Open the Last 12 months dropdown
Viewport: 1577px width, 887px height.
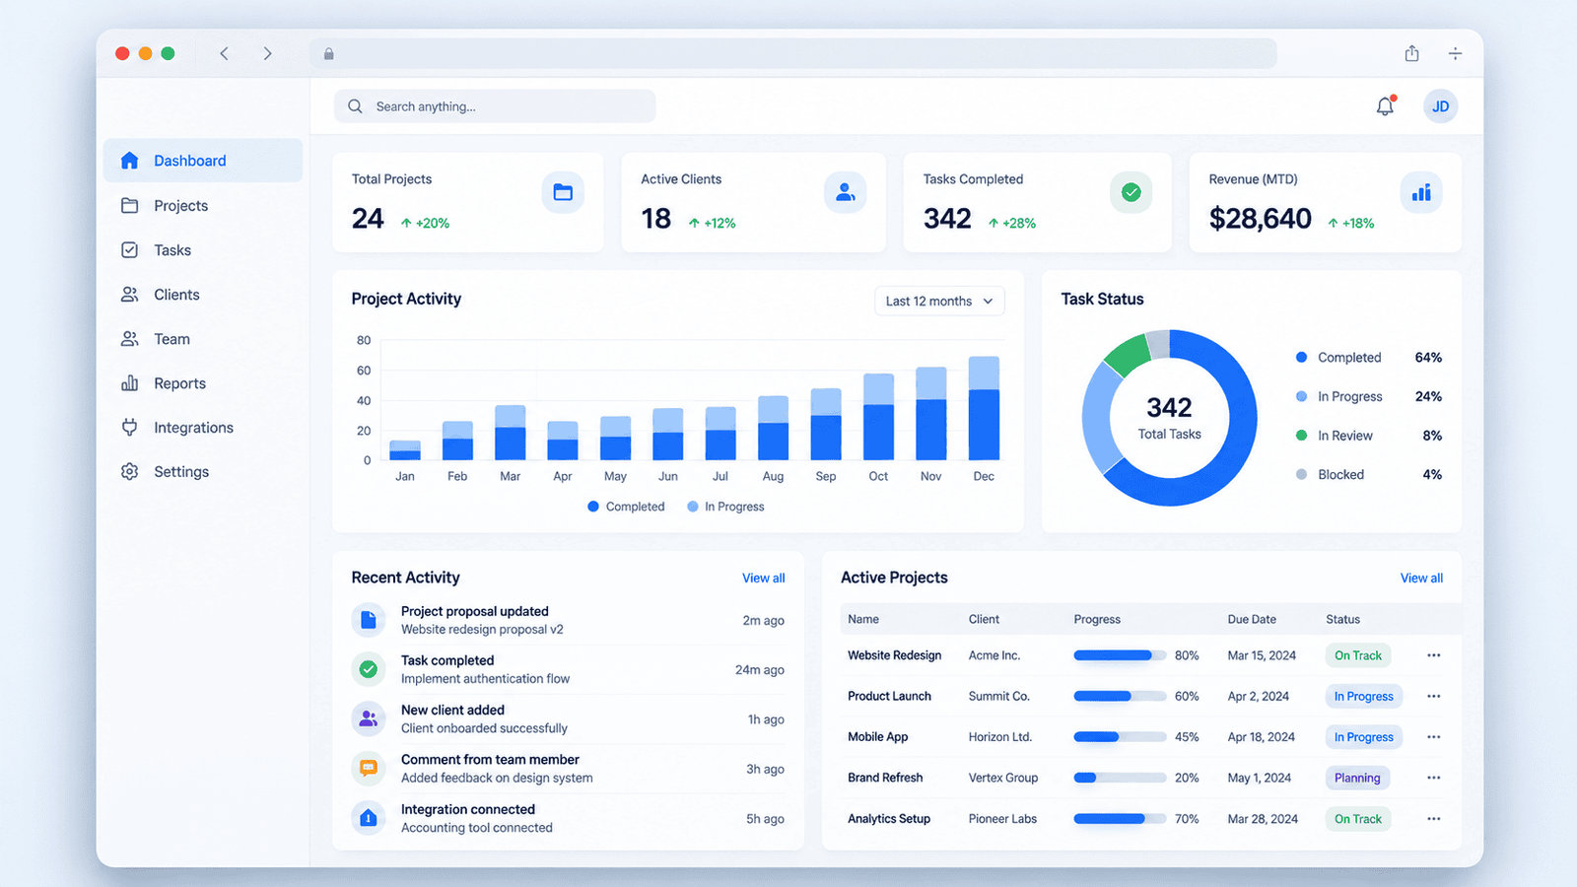(939, 301)
